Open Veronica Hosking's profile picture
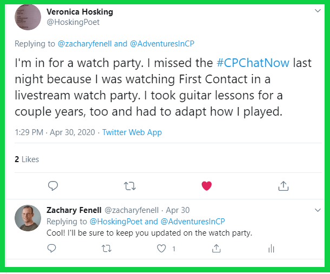 coord(28,17)
